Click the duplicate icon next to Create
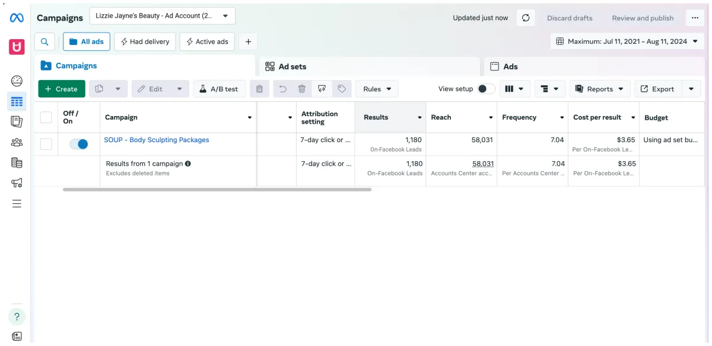Image resolution: width=712 pixels, height=346 pixels. tap(99, 89)
